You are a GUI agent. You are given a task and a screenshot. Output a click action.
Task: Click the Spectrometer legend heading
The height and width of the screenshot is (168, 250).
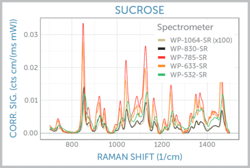(185, 27)
